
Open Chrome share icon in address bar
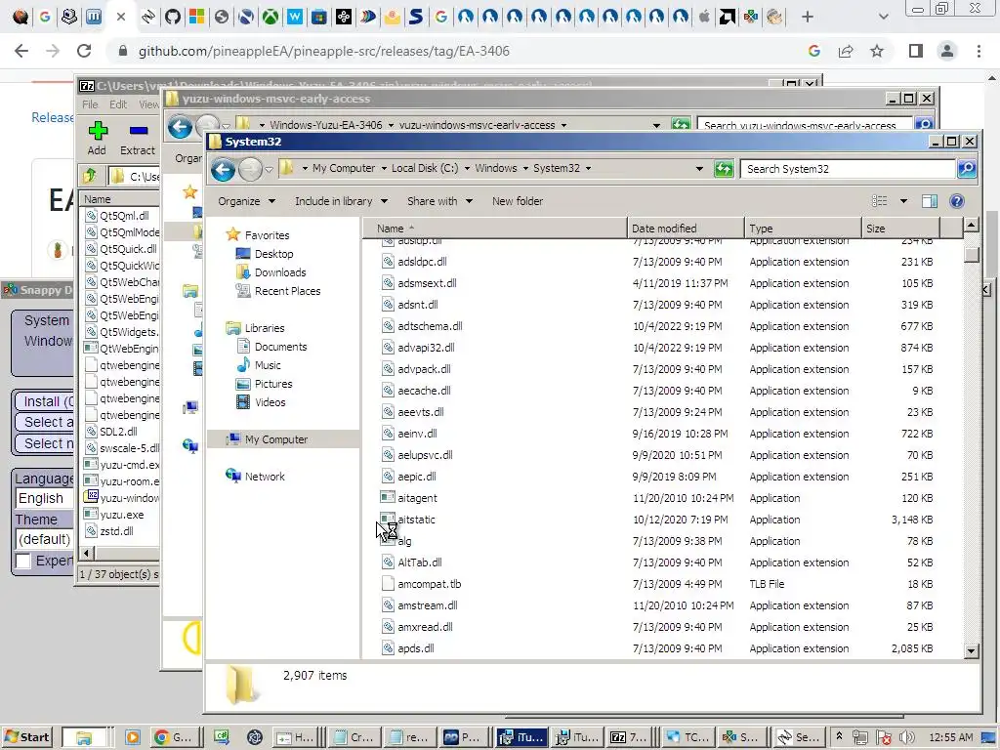tap(846, 51)
